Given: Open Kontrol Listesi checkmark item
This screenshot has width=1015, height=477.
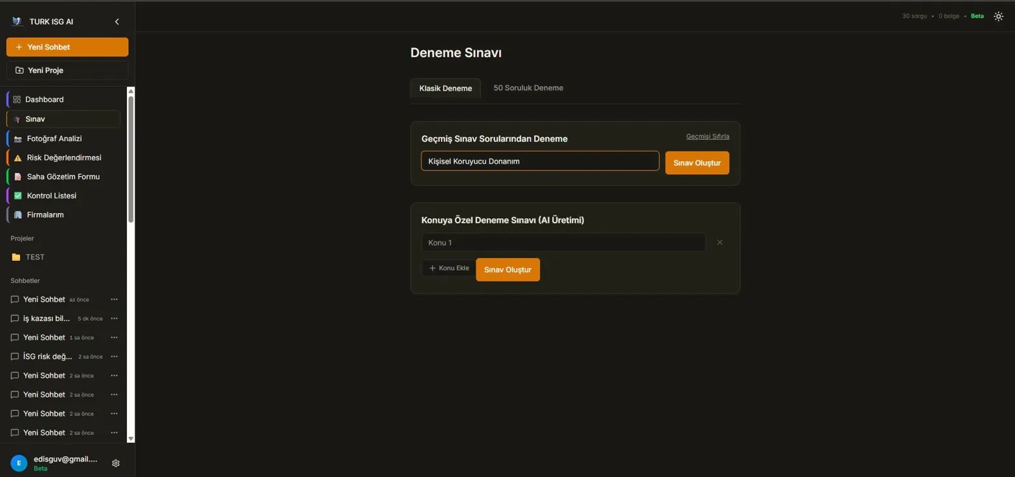Looking at the screenshot, I should tap(51, 195).
